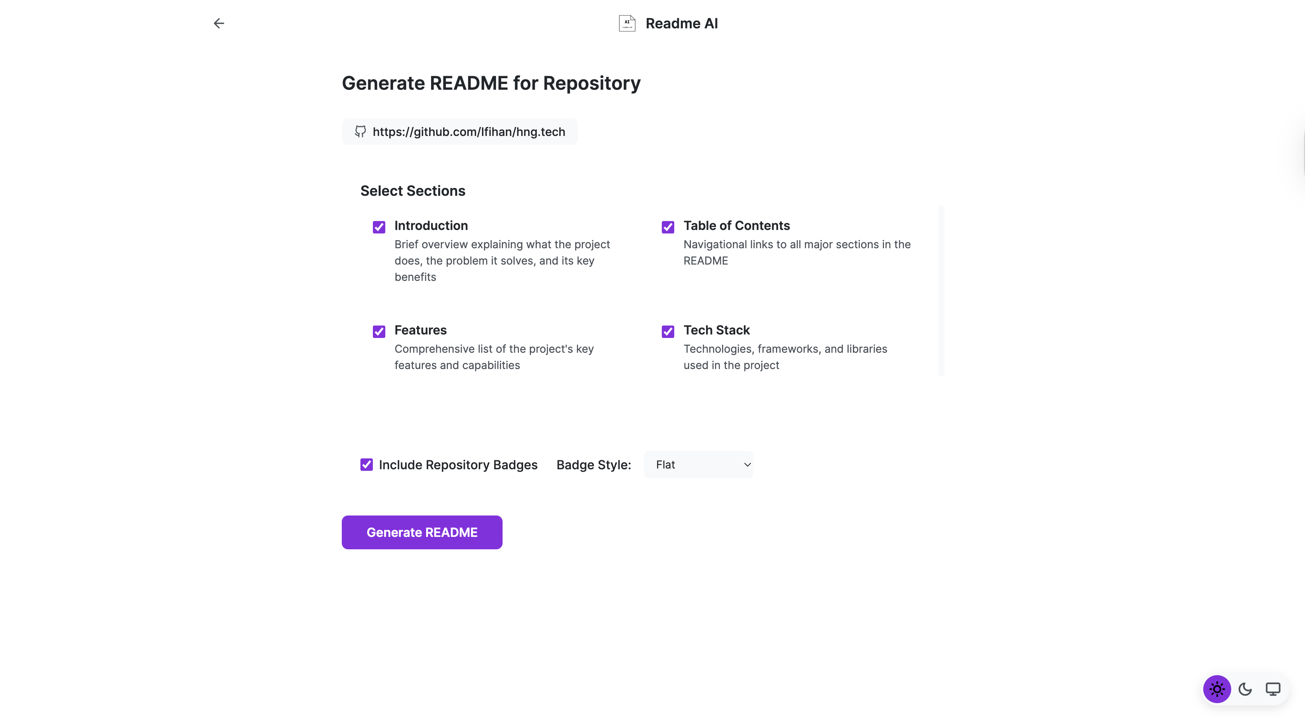
Task: Disable the Features section
Action: pos(379,331)
